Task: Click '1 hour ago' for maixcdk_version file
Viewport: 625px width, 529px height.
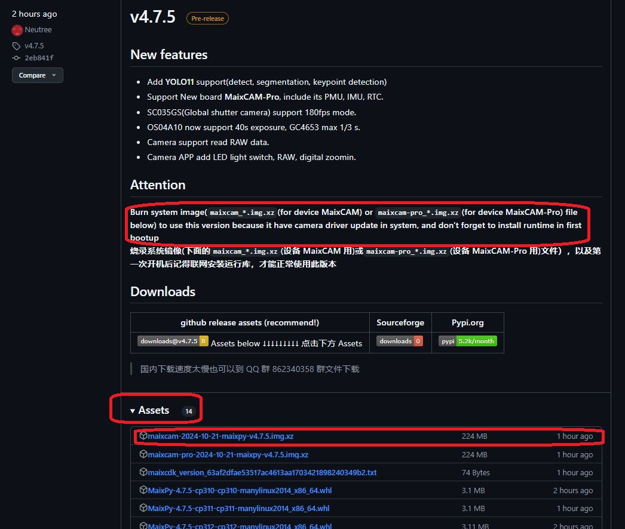Action: 575,472
